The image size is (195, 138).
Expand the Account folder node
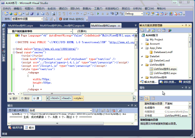pyautogui.click(x=142, y=44)
